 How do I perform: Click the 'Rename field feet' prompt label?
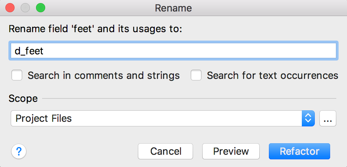point(95,29)
